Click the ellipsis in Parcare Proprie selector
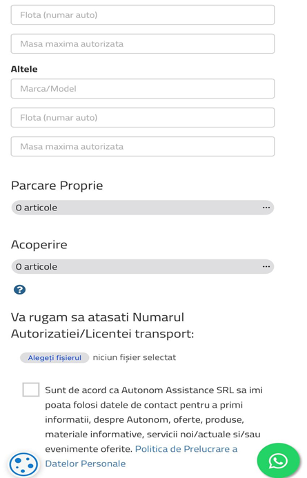The width and height of the screenshot is (307, 478). [266, 208]
